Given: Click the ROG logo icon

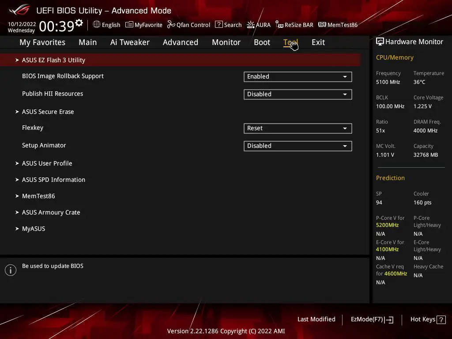Looking at the screenshot, I should 19,10.
